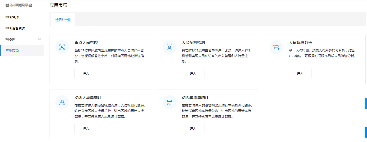Click the 人员轨迹分析 card title
The height and width of the screenshot is (142, 367).
[300, 43]
